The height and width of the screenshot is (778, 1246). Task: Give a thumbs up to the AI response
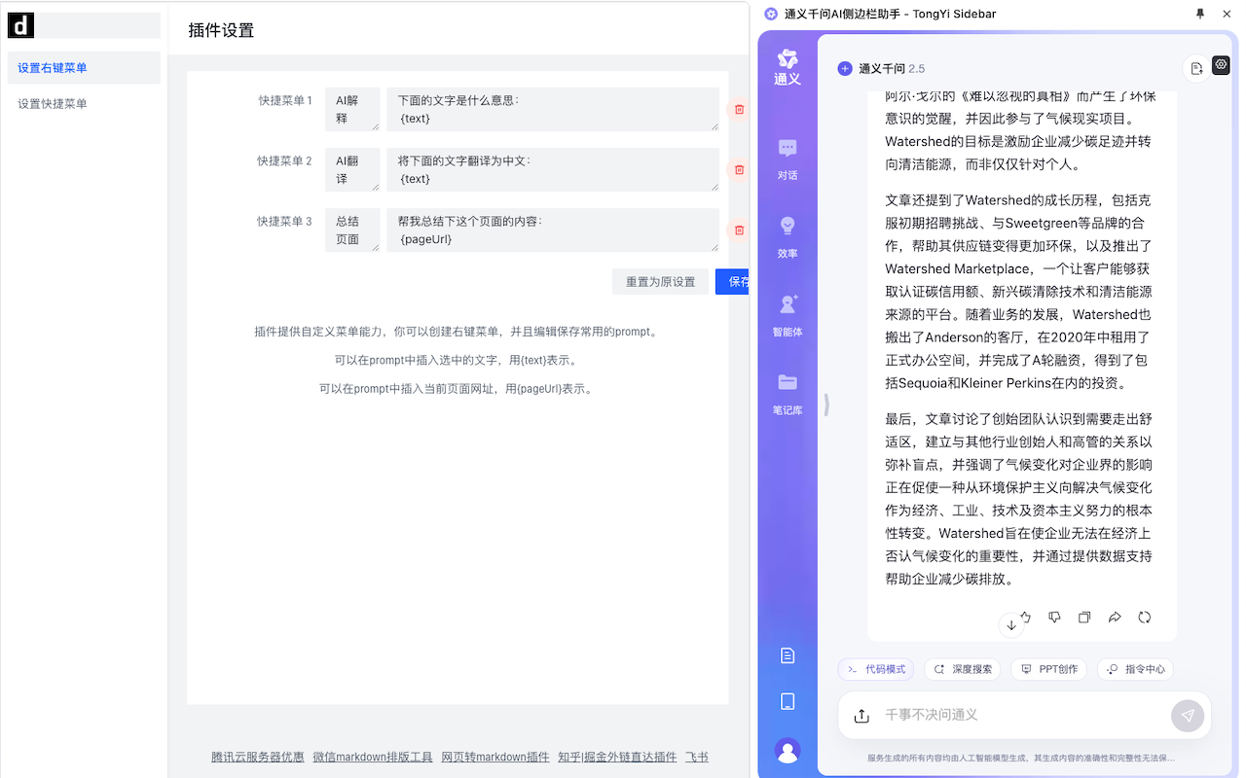[1023, 617]
